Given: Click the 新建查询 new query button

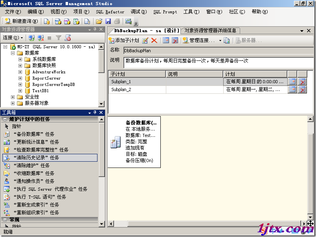Looking at the screenshot, I should coord(21,21).
